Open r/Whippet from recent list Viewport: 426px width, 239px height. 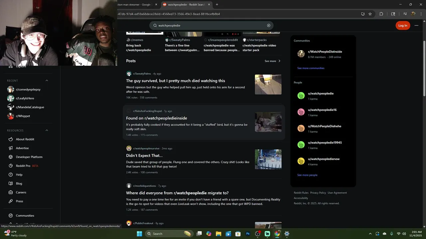pyautogui.click(x=23, y=116)
